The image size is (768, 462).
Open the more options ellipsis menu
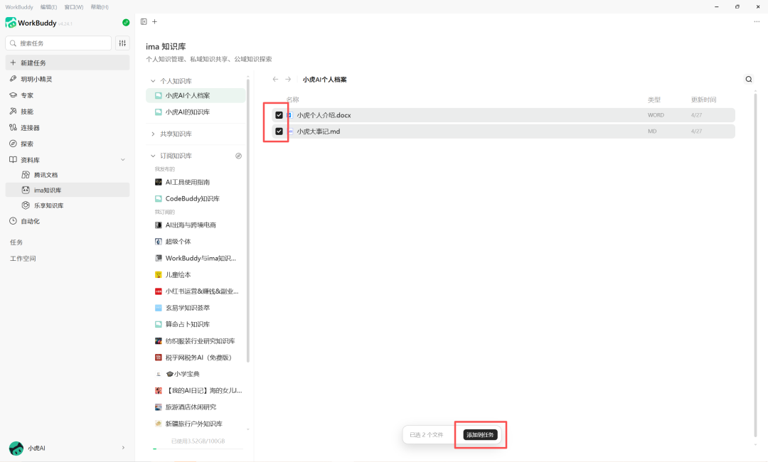[757, 21]
